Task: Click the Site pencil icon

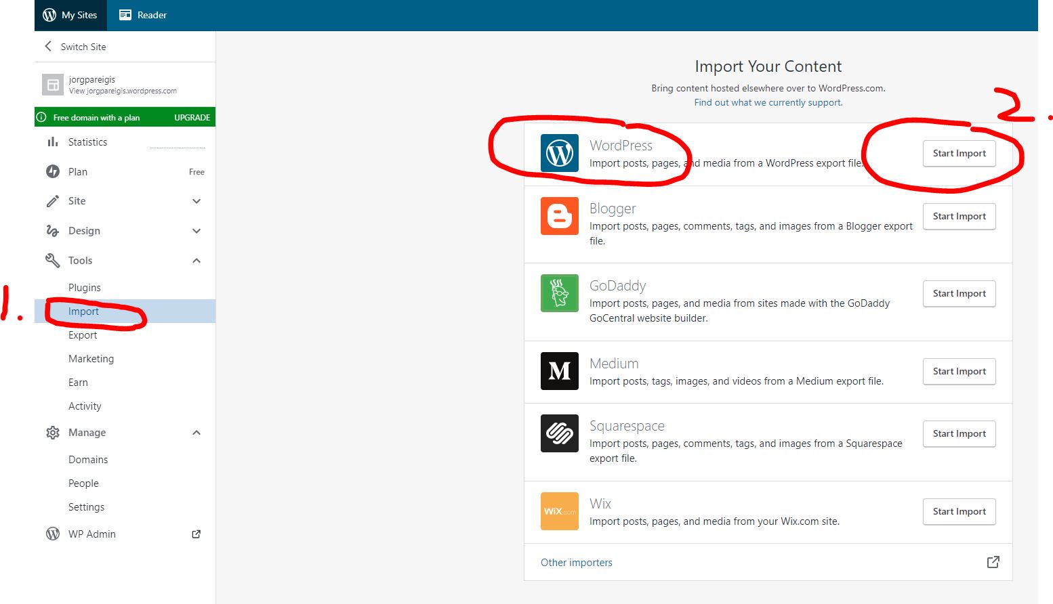Action: (x=53, y=201)
